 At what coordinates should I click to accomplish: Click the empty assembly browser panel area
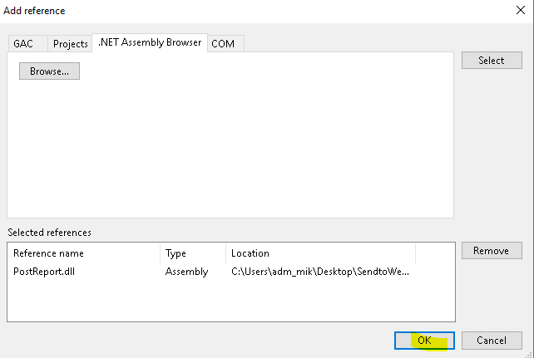[230, 150]
